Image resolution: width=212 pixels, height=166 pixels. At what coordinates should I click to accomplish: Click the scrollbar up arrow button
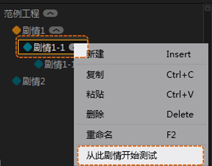click(x=207, y=8)
